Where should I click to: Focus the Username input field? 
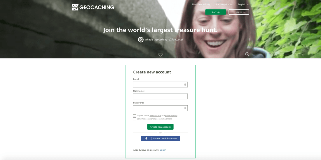coord(160,96)
